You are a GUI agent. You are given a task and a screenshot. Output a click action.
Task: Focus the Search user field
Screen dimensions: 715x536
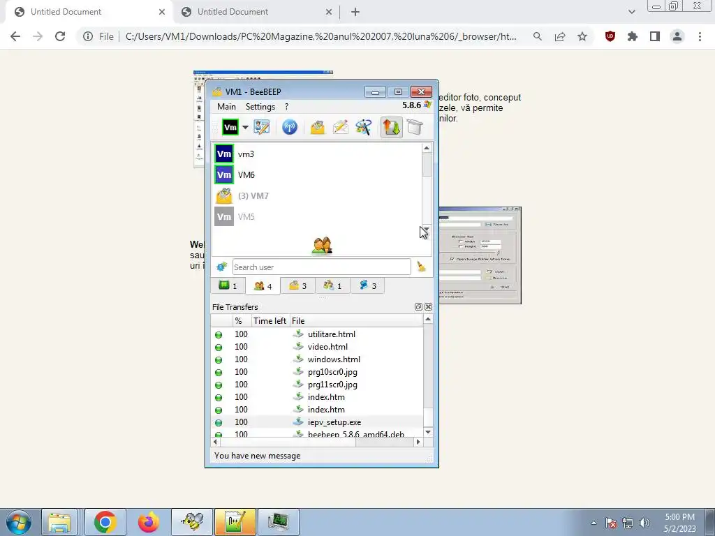click(x=321, y=267)
